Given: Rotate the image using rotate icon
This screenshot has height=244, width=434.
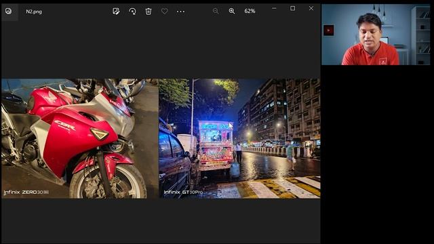Looking at the screenshot, I should tap(132, 11).
